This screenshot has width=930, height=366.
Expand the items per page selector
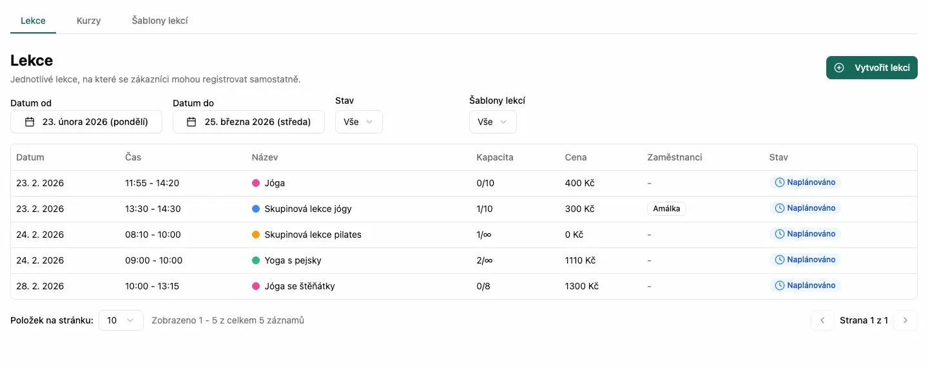pos(121,320)
